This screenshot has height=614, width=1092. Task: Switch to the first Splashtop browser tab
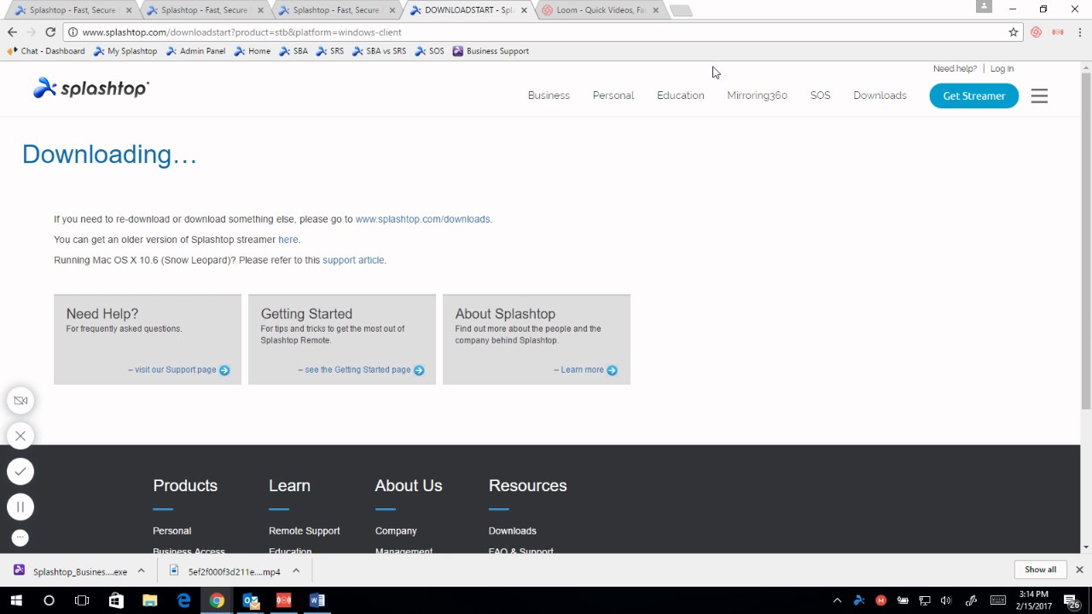[x=72, y=10]
